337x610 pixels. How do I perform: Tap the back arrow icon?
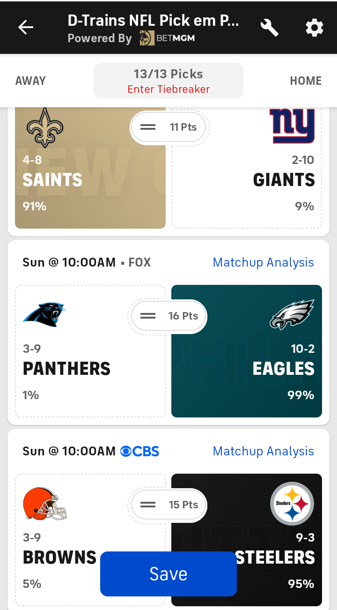26,28
